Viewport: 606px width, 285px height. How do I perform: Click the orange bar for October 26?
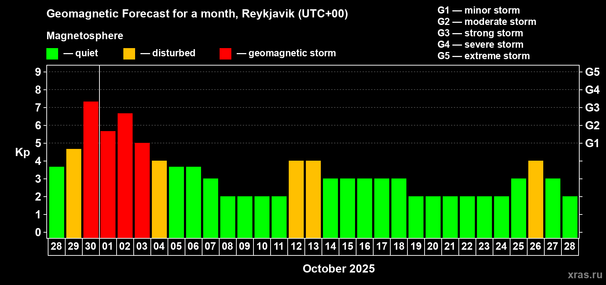pos(536,199)
